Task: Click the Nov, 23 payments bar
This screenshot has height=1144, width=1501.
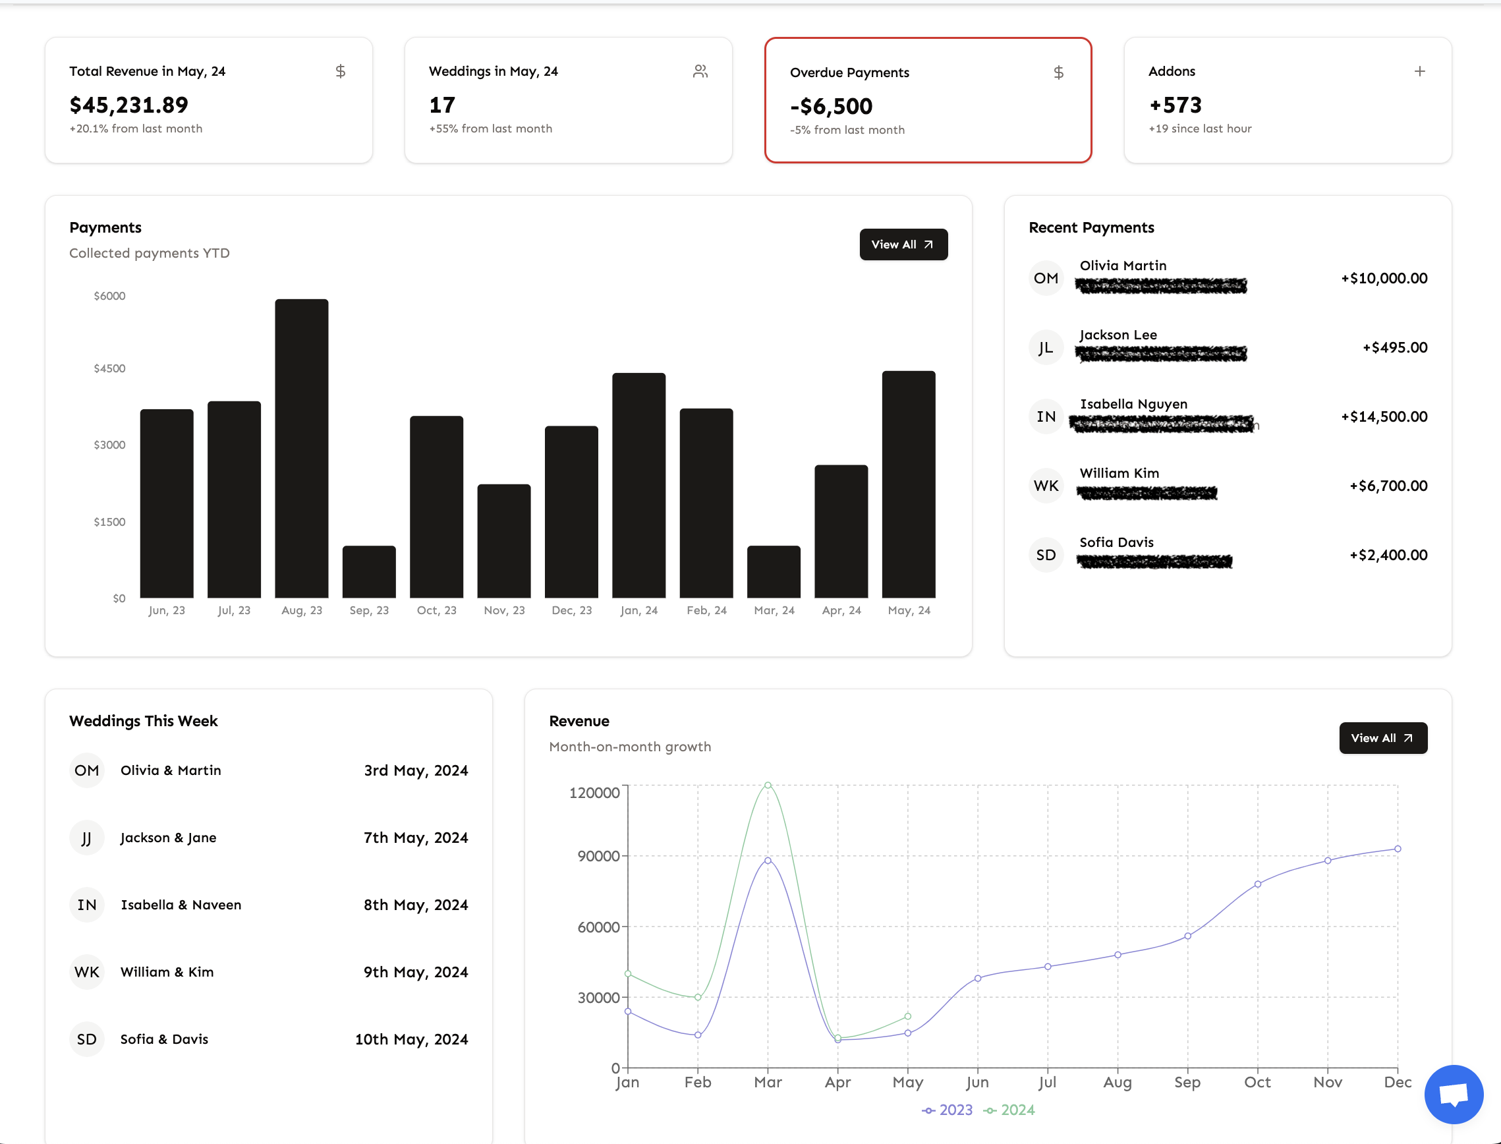Action: (503, 540)
